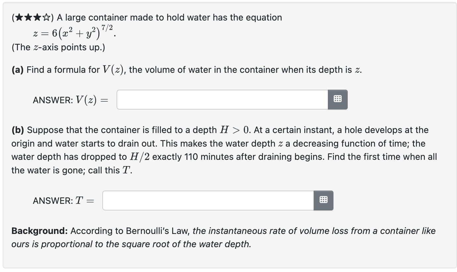
Task: Click inside the T answer field
Action: (208, 201)
